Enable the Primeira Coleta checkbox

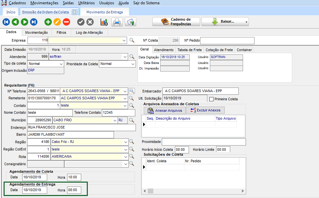211,99
